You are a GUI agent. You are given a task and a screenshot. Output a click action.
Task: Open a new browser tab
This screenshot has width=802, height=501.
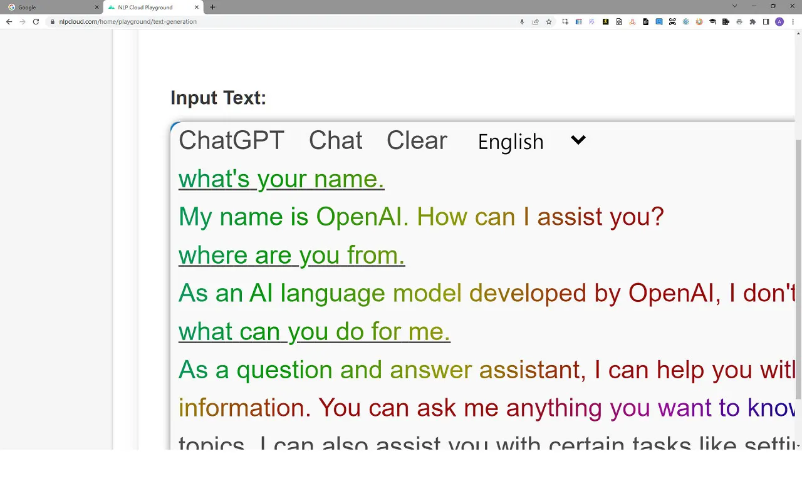212,7
